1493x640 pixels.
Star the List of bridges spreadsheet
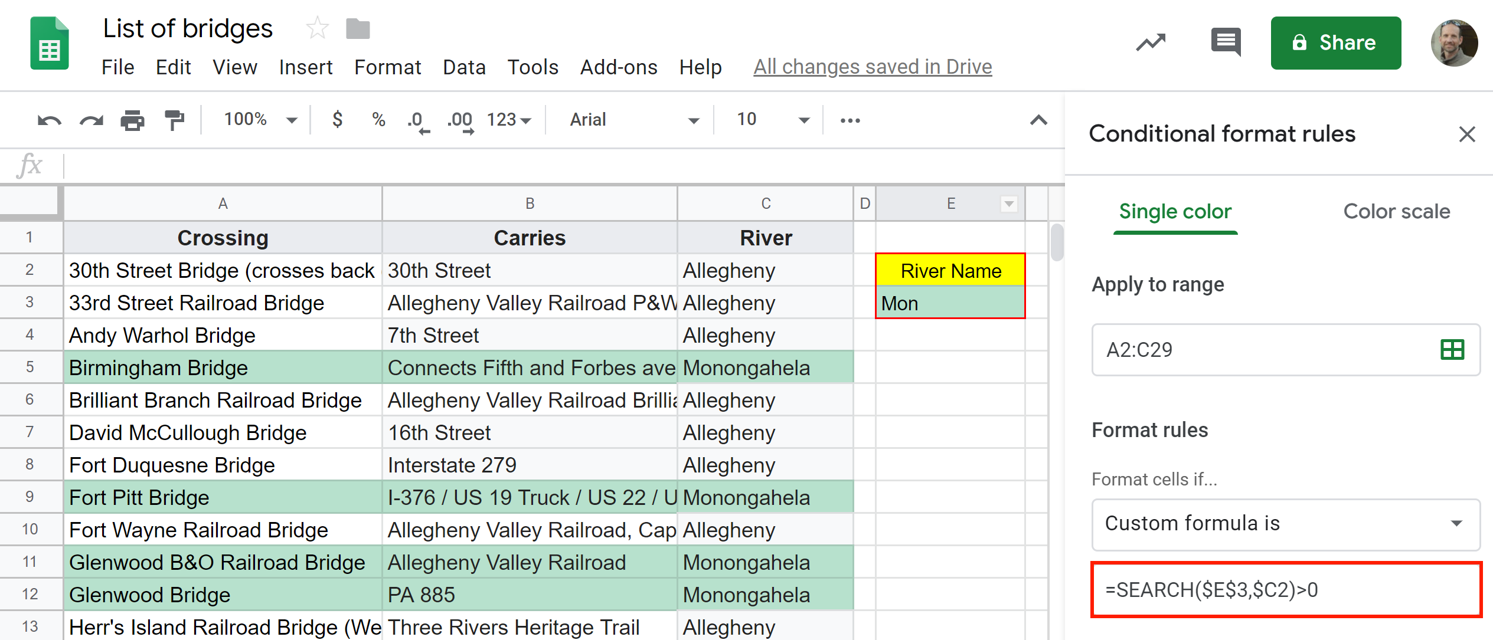tap(317, 27)
